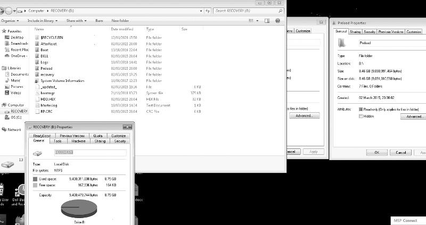Viewport: 426px width, 225px height.
Task: Open Downloads in Favorites sidebar
Action: [x=17, y=44]
